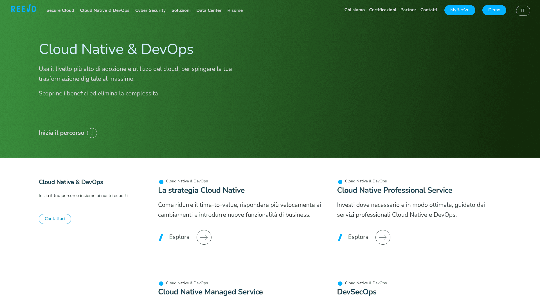Open the Soluzioni menu
The height and width of the screenshot is (304, 540).
(181, 10)
